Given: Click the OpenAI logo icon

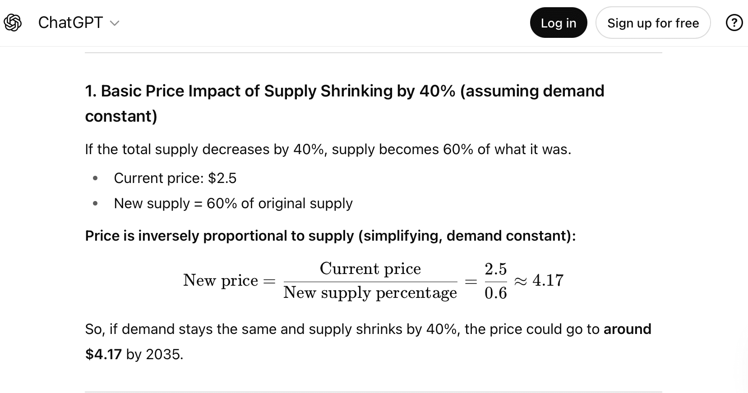Looking at the screenshot, I should [13, 23].
